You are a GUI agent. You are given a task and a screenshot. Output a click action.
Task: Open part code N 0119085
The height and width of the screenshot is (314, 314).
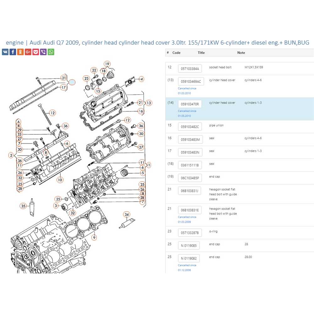pos(189,246)
